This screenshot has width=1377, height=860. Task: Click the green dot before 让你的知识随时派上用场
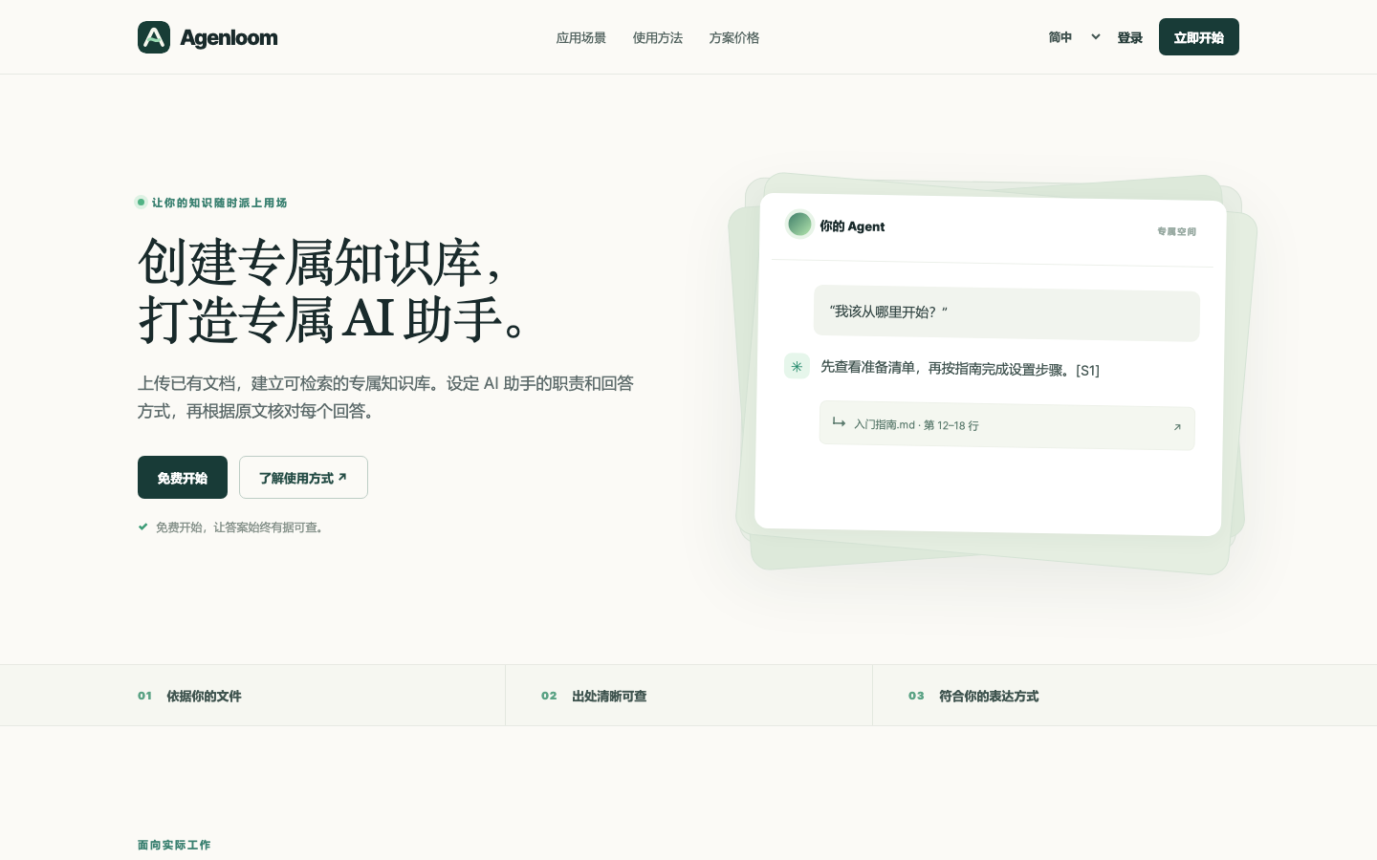(142, 203)
